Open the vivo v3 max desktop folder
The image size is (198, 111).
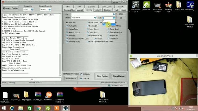click(179, 6)
